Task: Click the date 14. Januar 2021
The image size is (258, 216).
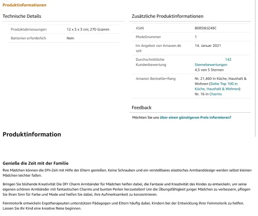Action: point(208,46)
